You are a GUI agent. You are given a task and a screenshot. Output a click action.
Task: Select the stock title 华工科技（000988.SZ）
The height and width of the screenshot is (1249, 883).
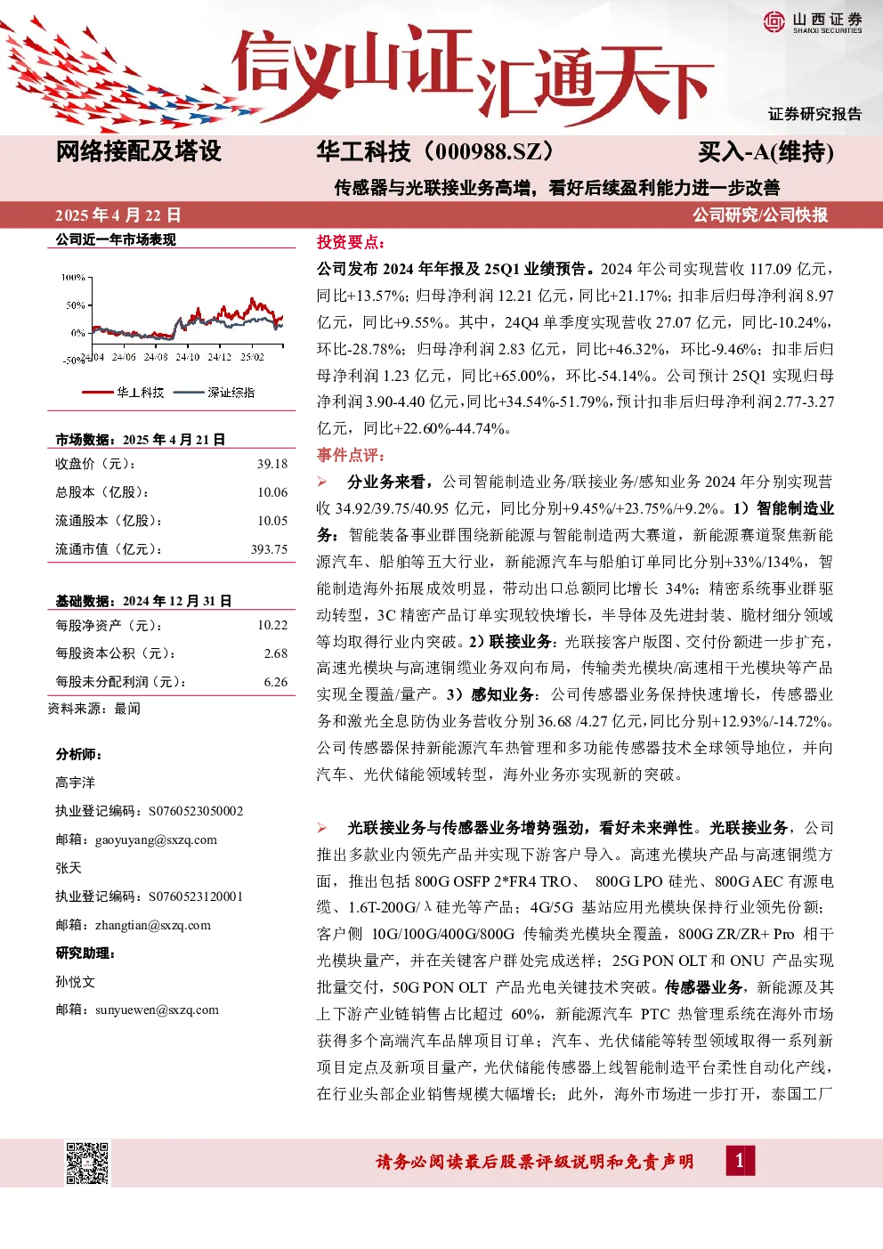tap(438, 152)
